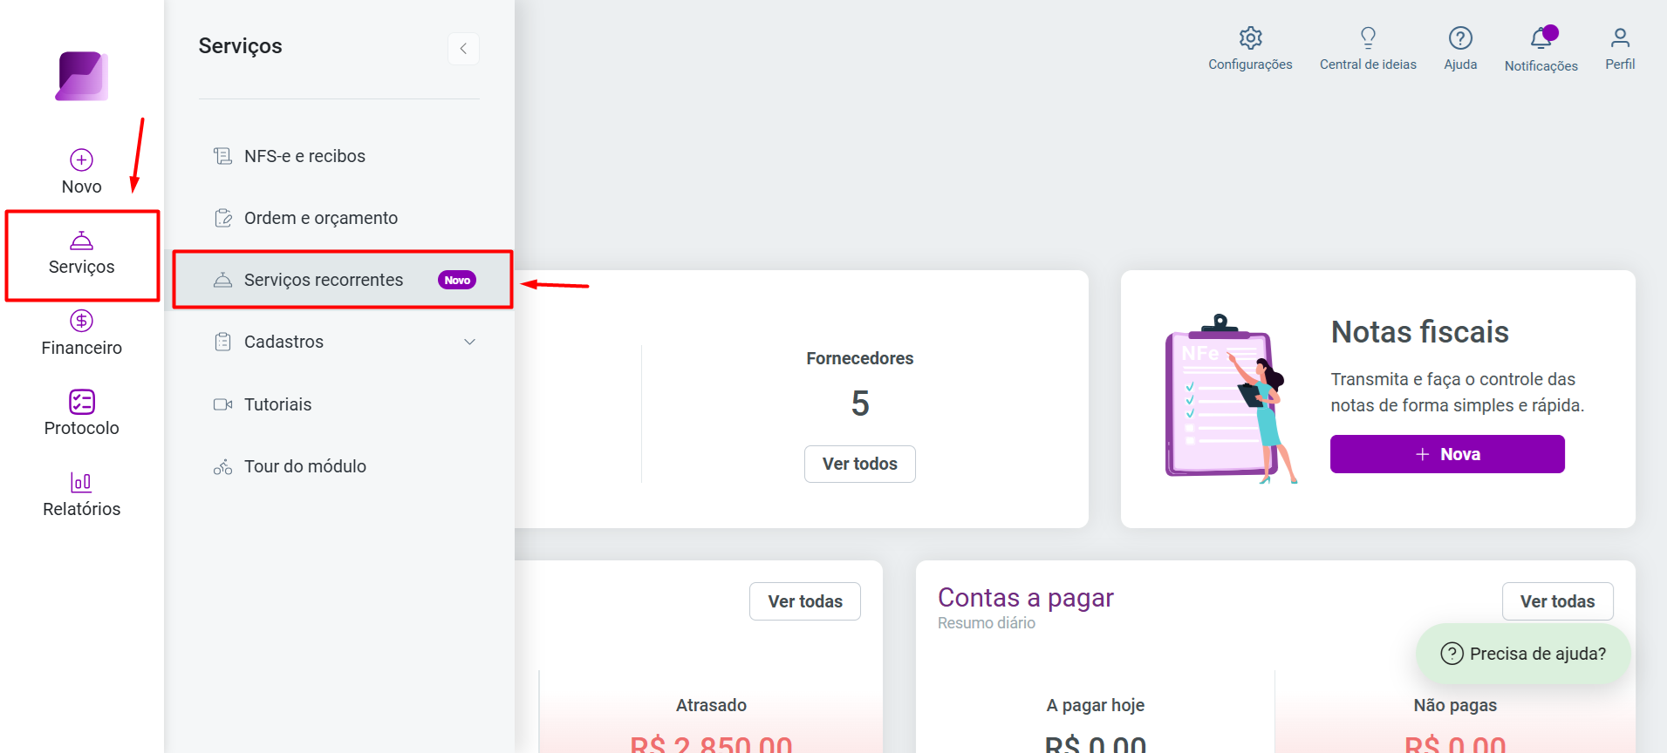Click the Ordem e orçamento edit icon
This screenshot has height=753, width=1667.
pyautogui.click(x=223, y=218)
